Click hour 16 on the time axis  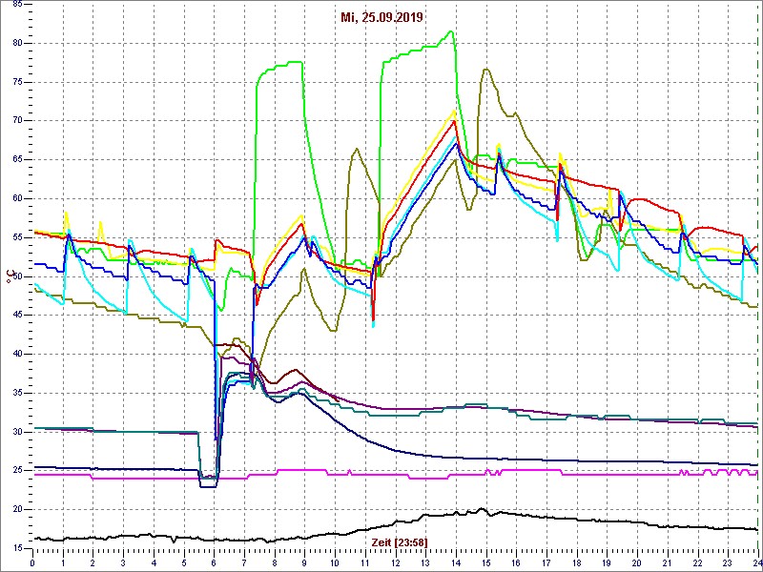point(516,563)
